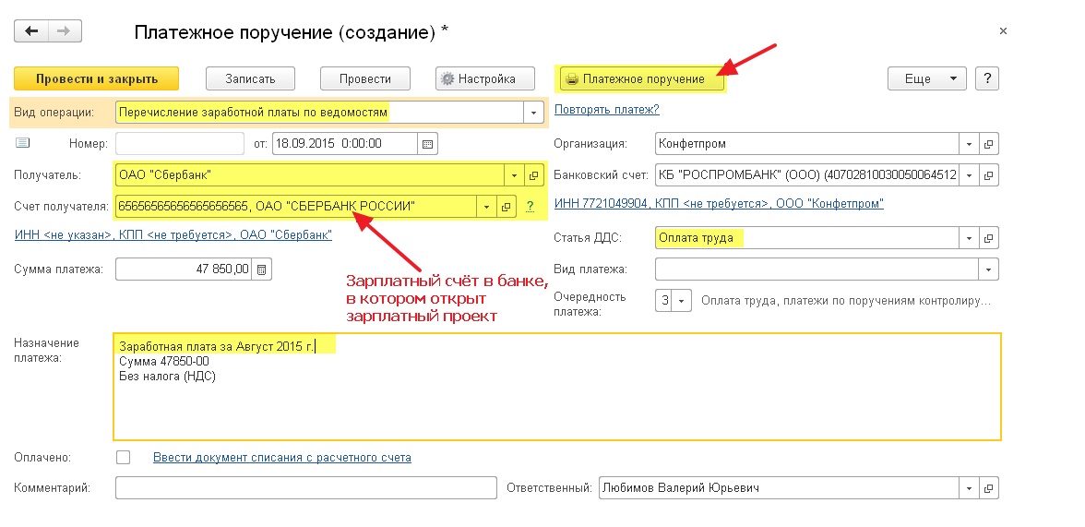Open the Повторять платеж? link

607,110
